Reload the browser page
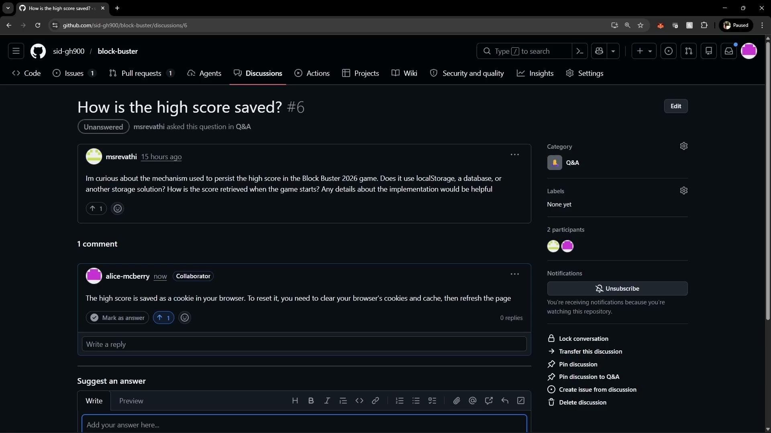771x433 pixels. click(x=38, y=25)
